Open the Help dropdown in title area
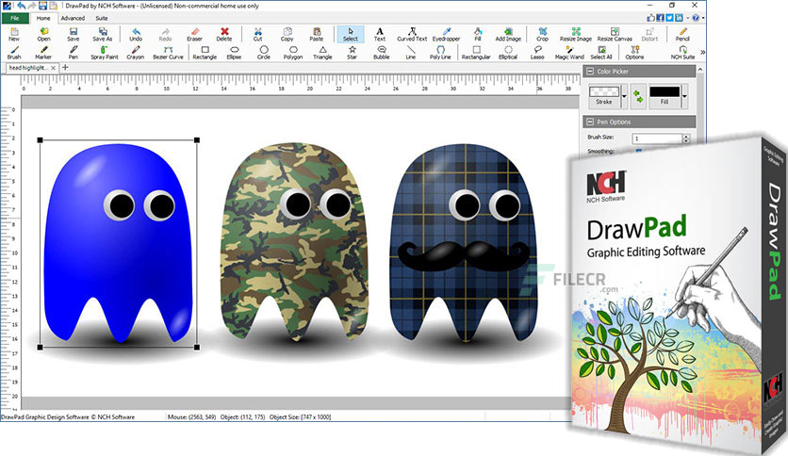The height and width of the screenshot is (456, 788). pos(702,18)
